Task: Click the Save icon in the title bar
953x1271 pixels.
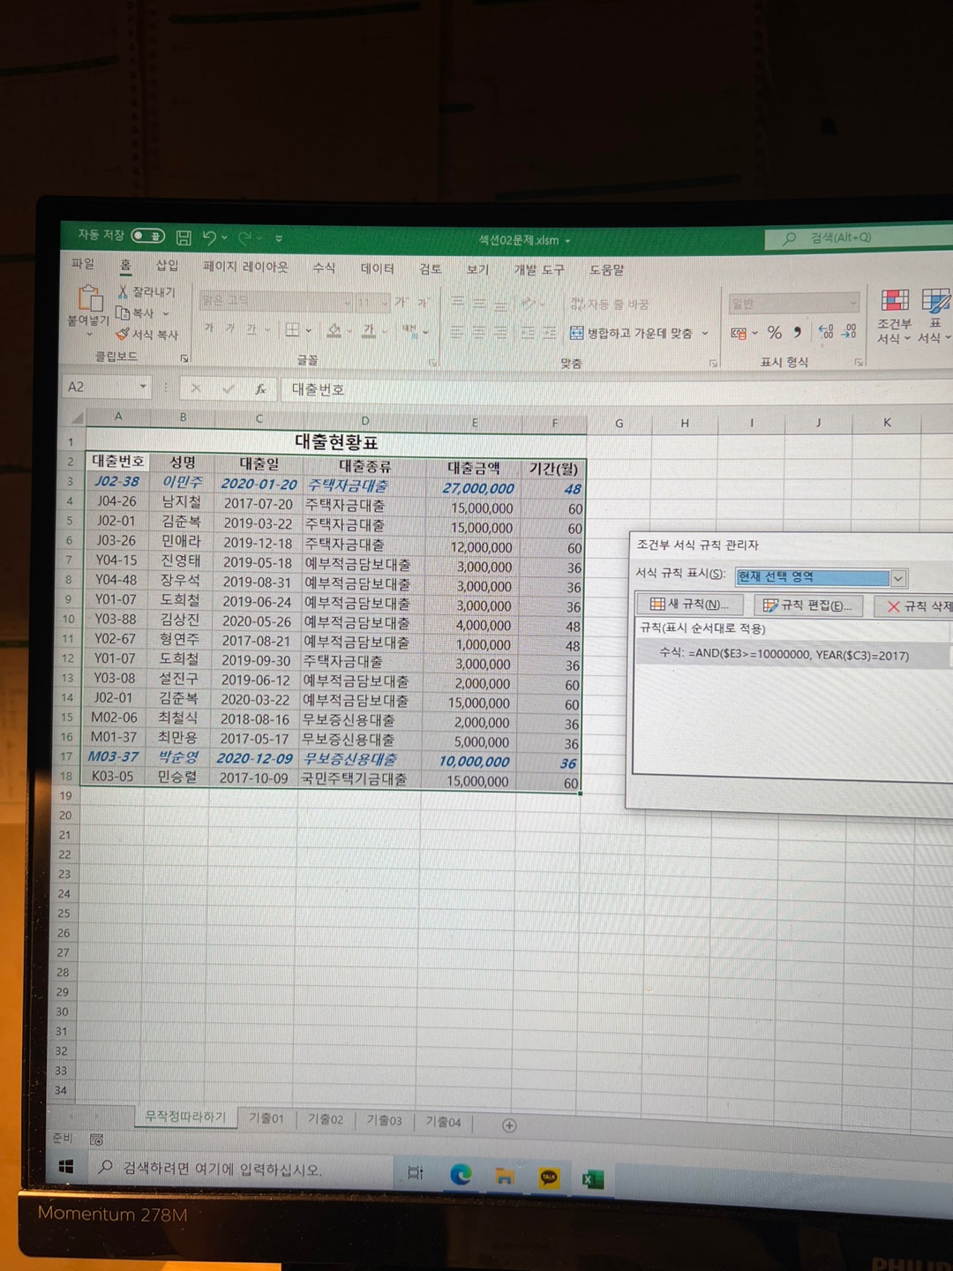Action: click(184, 237)
